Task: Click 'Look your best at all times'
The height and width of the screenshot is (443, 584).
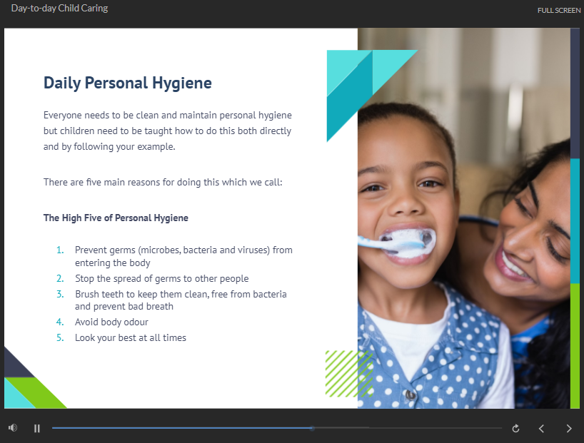Action: [131, 337]
